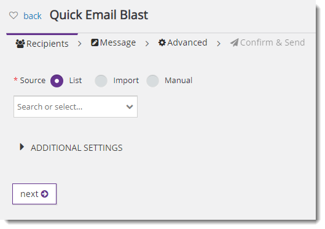Click the Confirm & Send paper plane icon
Image resolution: width=325 pixels, height=229 pixels.
[235, 42]
